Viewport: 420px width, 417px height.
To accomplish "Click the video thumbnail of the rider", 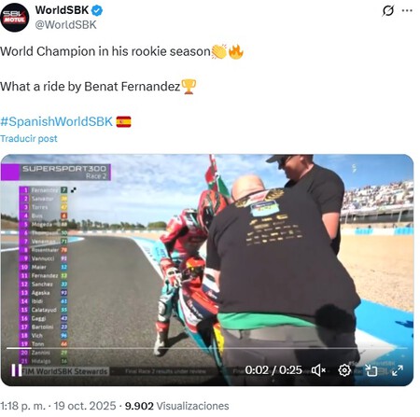I will click(207, 270).
